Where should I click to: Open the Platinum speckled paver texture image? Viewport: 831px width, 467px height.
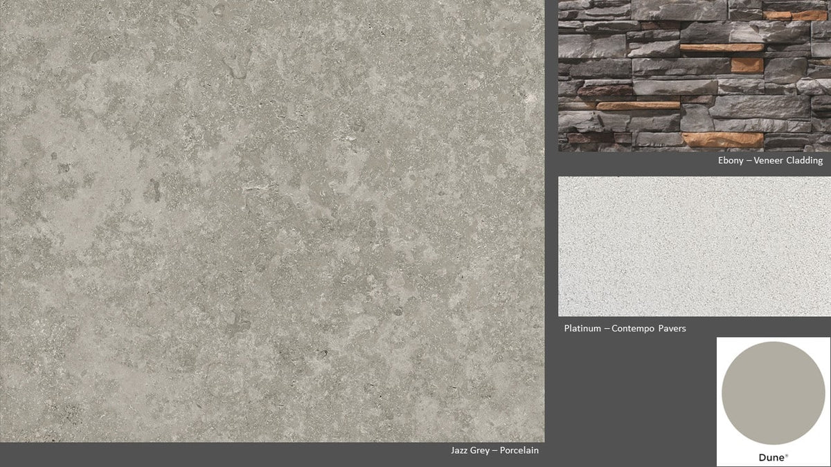click(x=695, y=246)
